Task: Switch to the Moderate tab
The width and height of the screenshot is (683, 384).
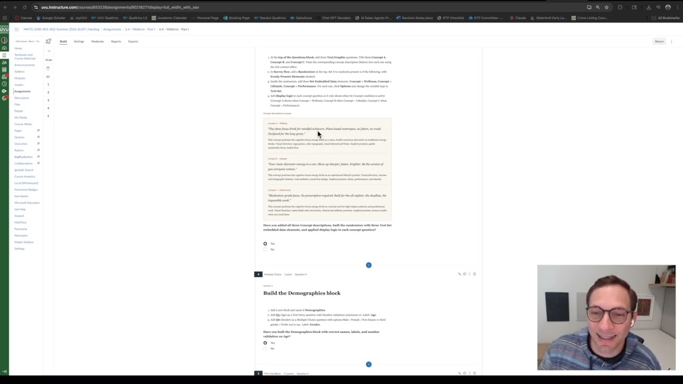Action: point(97,41)
